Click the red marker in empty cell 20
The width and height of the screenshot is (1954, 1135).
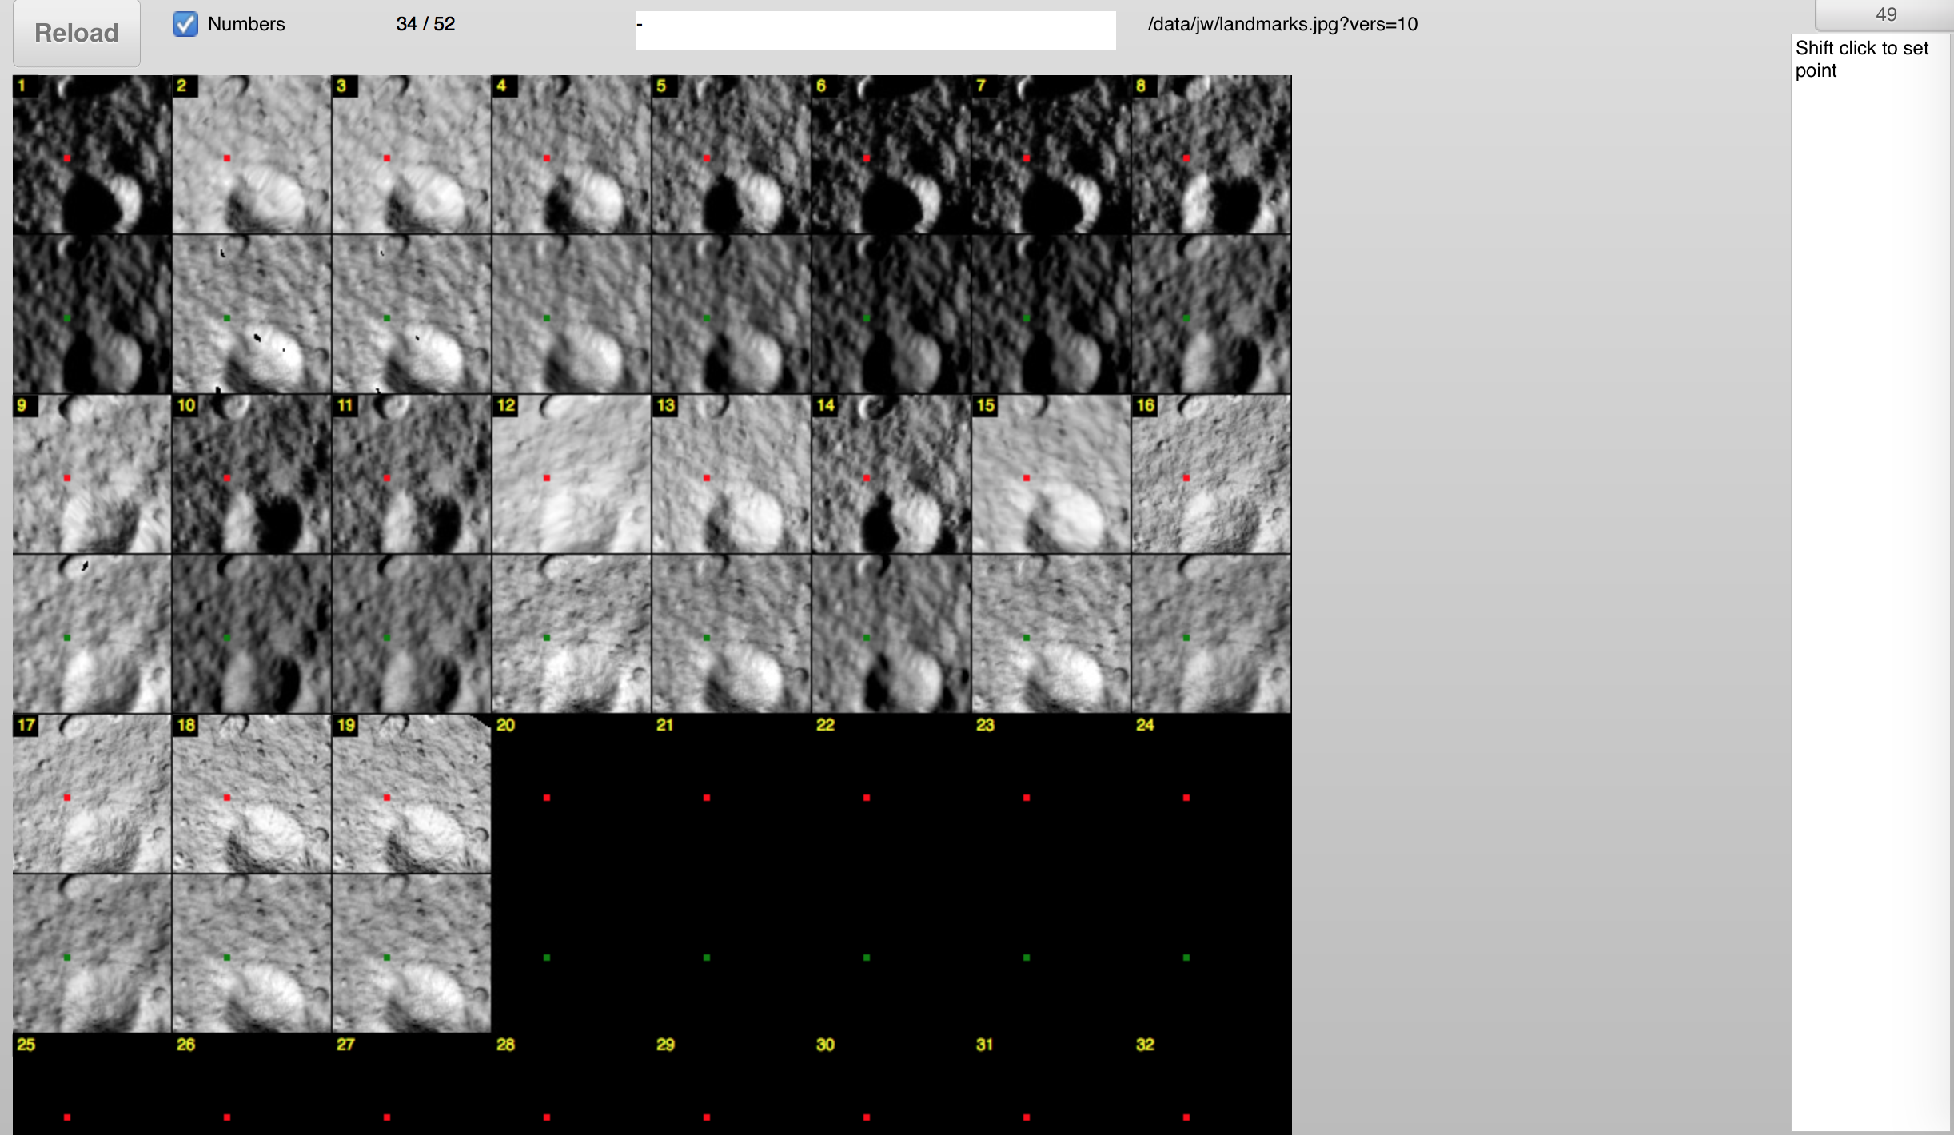tap(547, 798)
